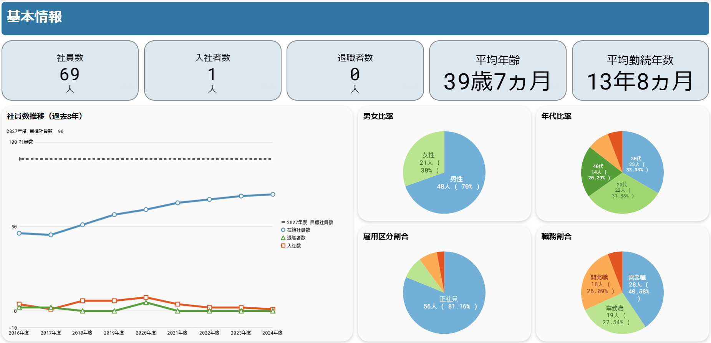Click the 社員数推移(過去8年) chart title
711x343 pixels.
(45, 116)
